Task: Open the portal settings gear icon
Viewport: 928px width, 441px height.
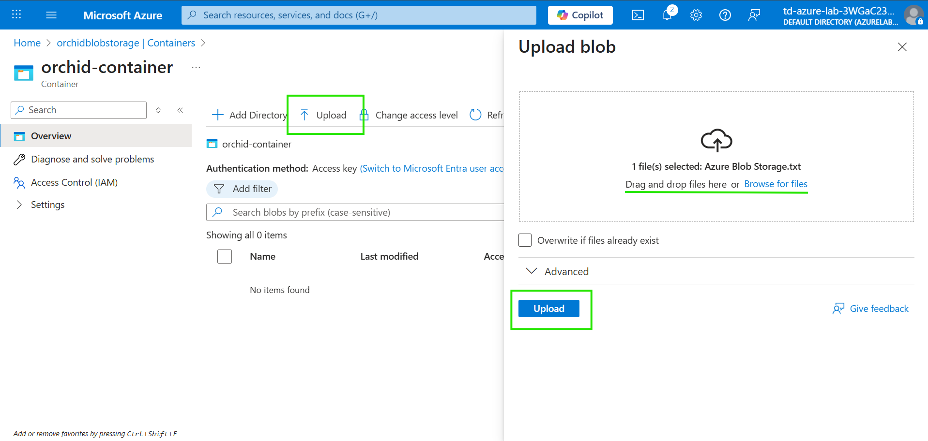Action: [x=696, y=15]
